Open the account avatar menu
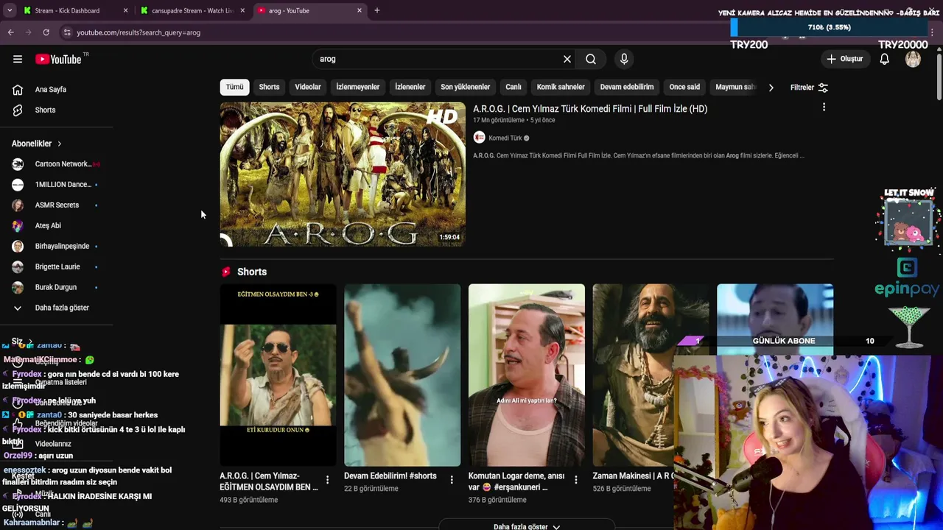Screen dimensions: 943x530 click(x=913, y=59)
